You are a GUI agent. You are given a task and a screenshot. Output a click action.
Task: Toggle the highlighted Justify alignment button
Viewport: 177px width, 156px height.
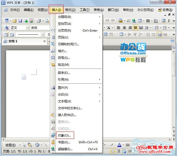tap(135, 28)
